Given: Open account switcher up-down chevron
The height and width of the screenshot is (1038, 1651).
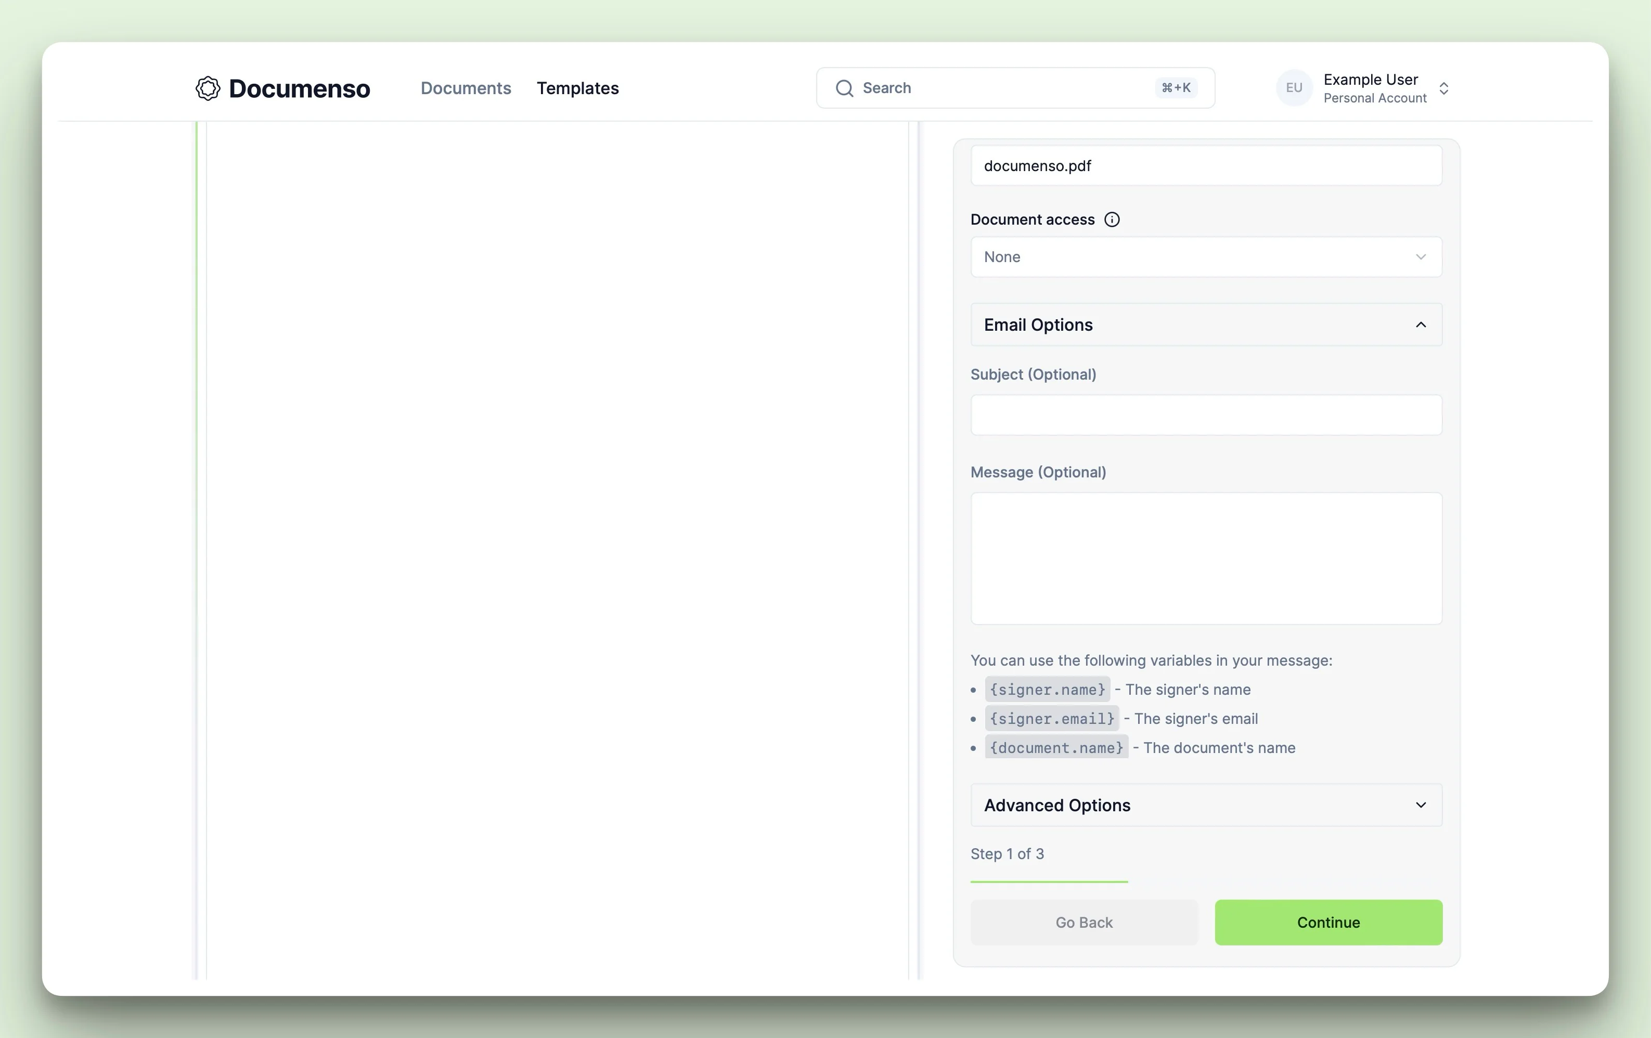Looking at the screenshot, I should (1443, 88).
